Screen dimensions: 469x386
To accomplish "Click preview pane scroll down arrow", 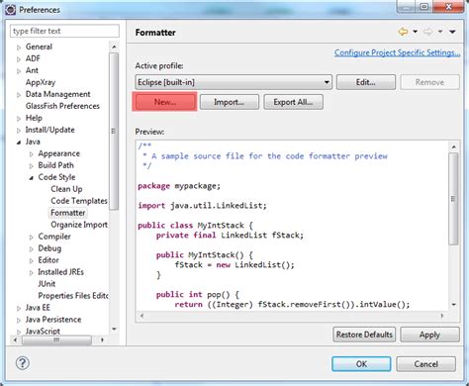I will coord(454,305).
